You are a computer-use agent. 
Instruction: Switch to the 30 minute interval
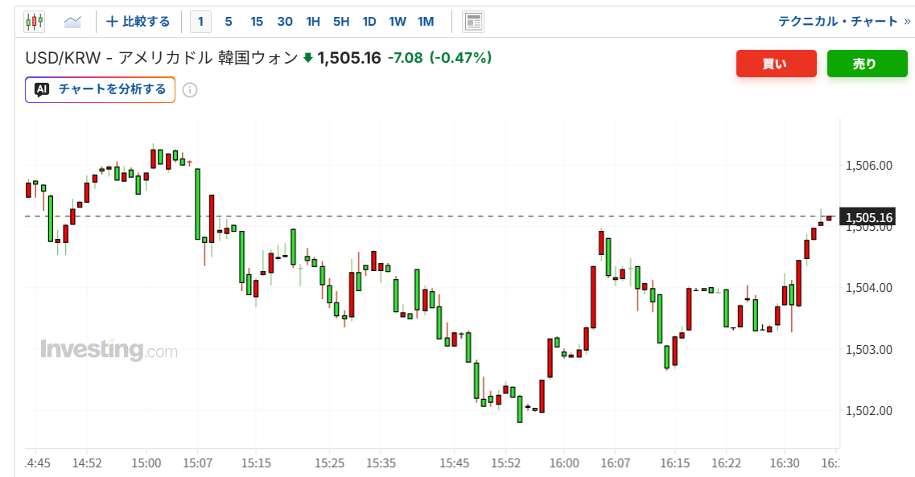(285, 22)
